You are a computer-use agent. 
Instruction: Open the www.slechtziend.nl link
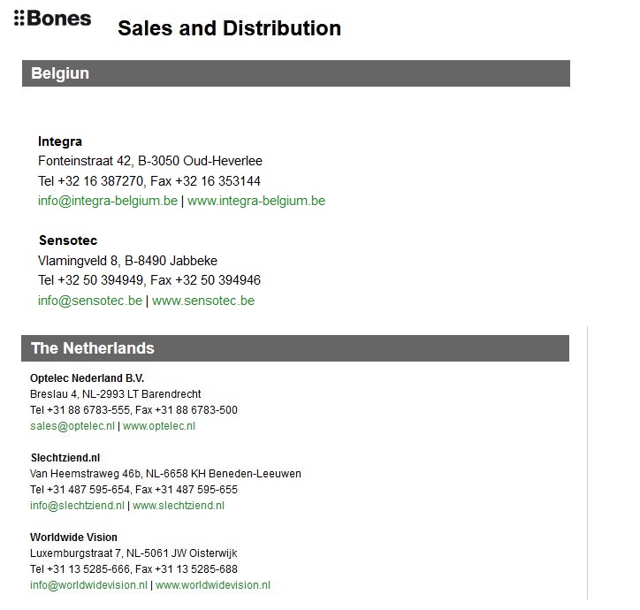[178, 506]
